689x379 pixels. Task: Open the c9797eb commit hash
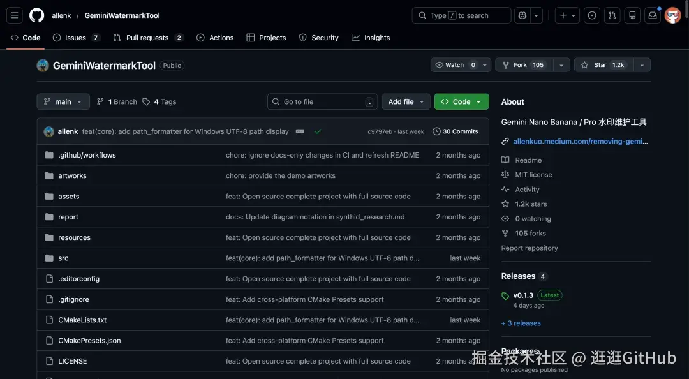tap(380, 131)
